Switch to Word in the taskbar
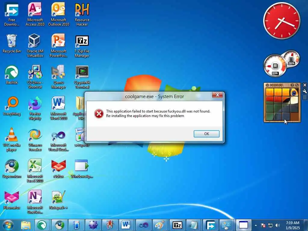Screen dimensions: 308x231 click(x=126, y=225)
